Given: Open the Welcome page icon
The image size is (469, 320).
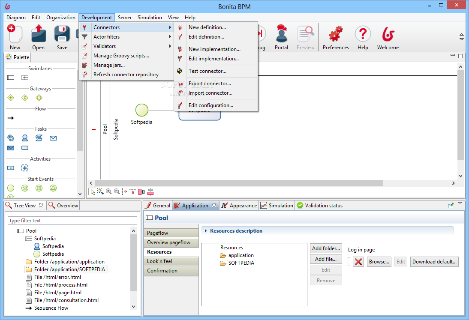Looking at the screenshot, I should pos(388,34).
